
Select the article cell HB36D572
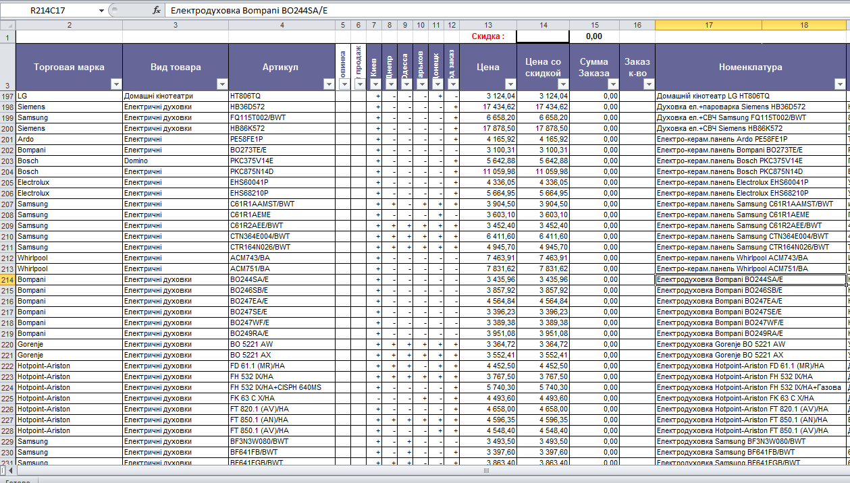coord(282,107)
